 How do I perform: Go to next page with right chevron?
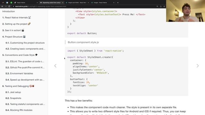point(198,66)
